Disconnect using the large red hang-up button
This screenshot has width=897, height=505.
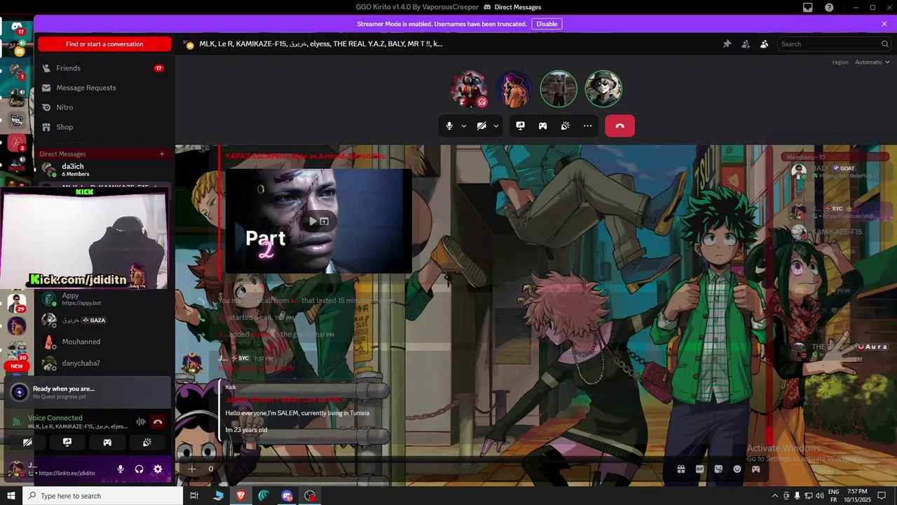point(619,126)
